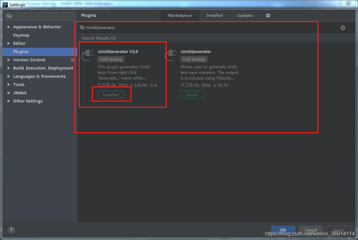Viewport: 358px width, 240px height.
Task: Click the Search Results (2) header
Action: coord(99,38)
